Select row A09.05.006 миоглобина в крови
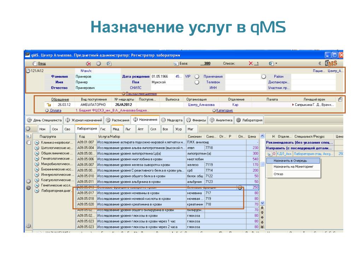The image size is (362, 271). click(x=168, y=159)
